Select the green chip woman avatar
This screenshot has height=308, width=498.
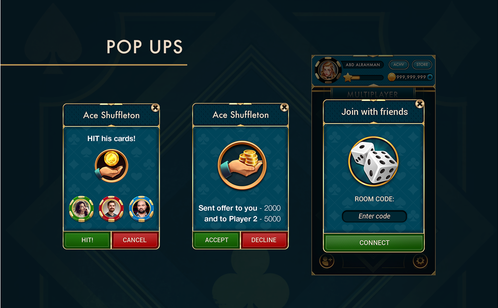pos(81,209)
